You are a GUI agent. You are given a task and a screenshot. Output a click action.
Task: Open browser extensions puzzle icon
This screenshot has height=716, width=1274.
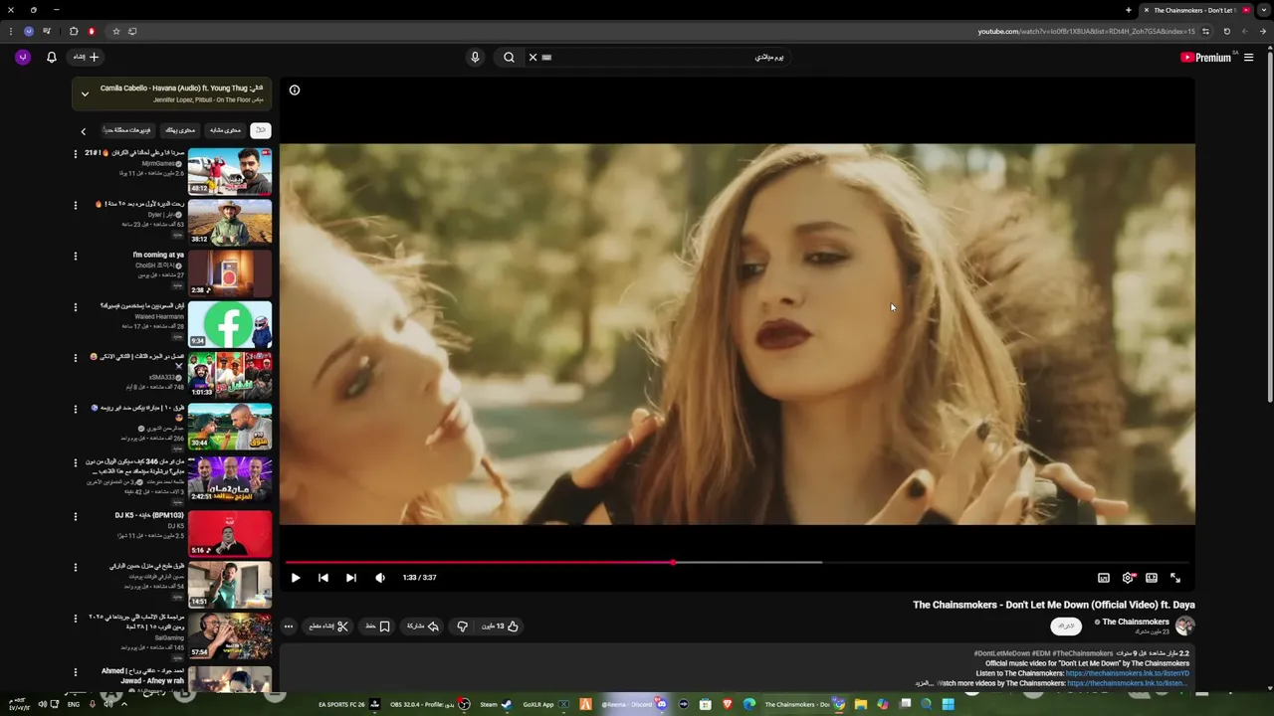coord(74,32)
